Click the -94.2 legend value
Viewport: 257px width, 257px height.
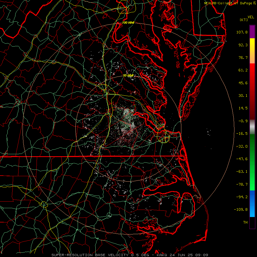coord(242,197)
